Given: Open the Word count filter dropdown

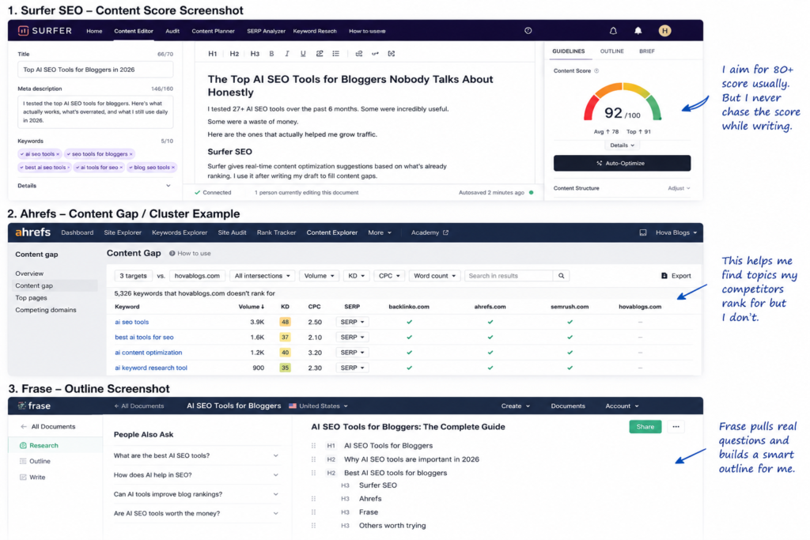Looking at the screenshot, I should click(434, 276).
